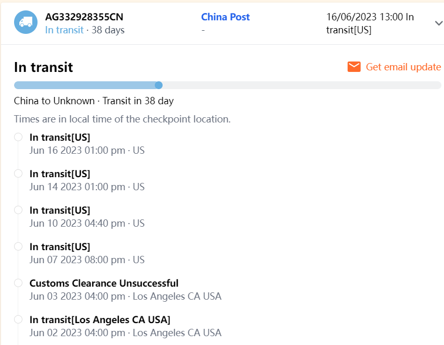Screen dimensions: 444x345
Task: Click the progress bar handle dot
Action: [158, 85]
